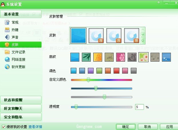
Task: Pick the red color swatch in 调色
Action: click(x=116, y=71)
